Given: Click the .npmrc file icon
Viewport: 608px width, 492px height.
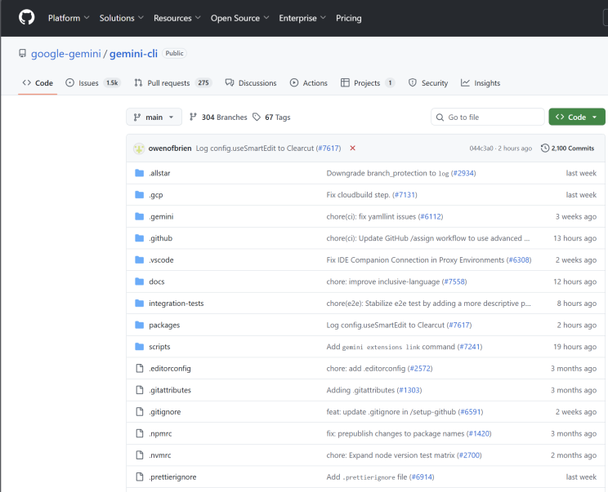Looking at the screenshot, I should 140,433.
